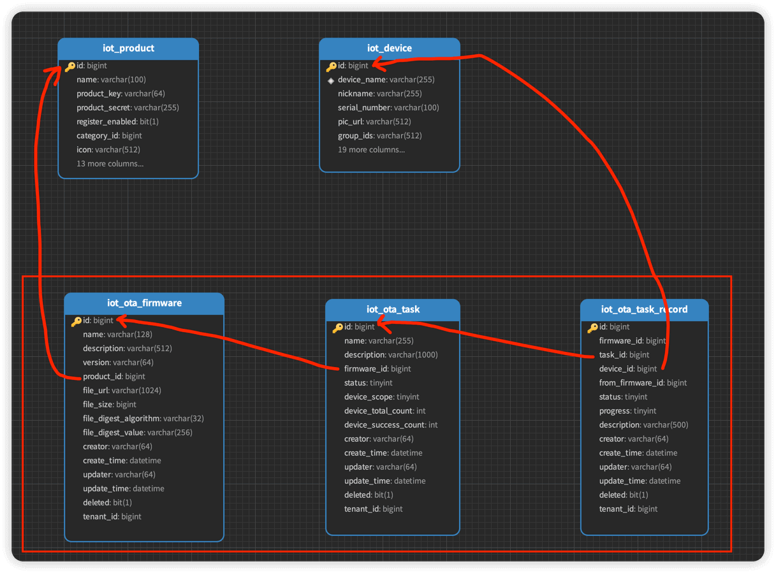776x573 pixels.
Task: Expand "19 more columns..." in iot_device
Action: (371, 150)
